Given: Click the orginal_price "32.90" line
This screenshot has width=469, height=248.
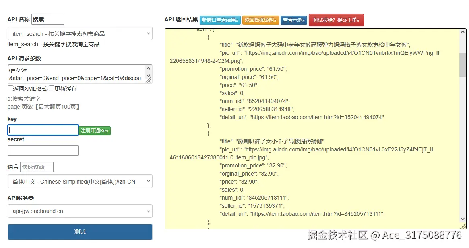Looking at the screenshot, I should [249, 174].
